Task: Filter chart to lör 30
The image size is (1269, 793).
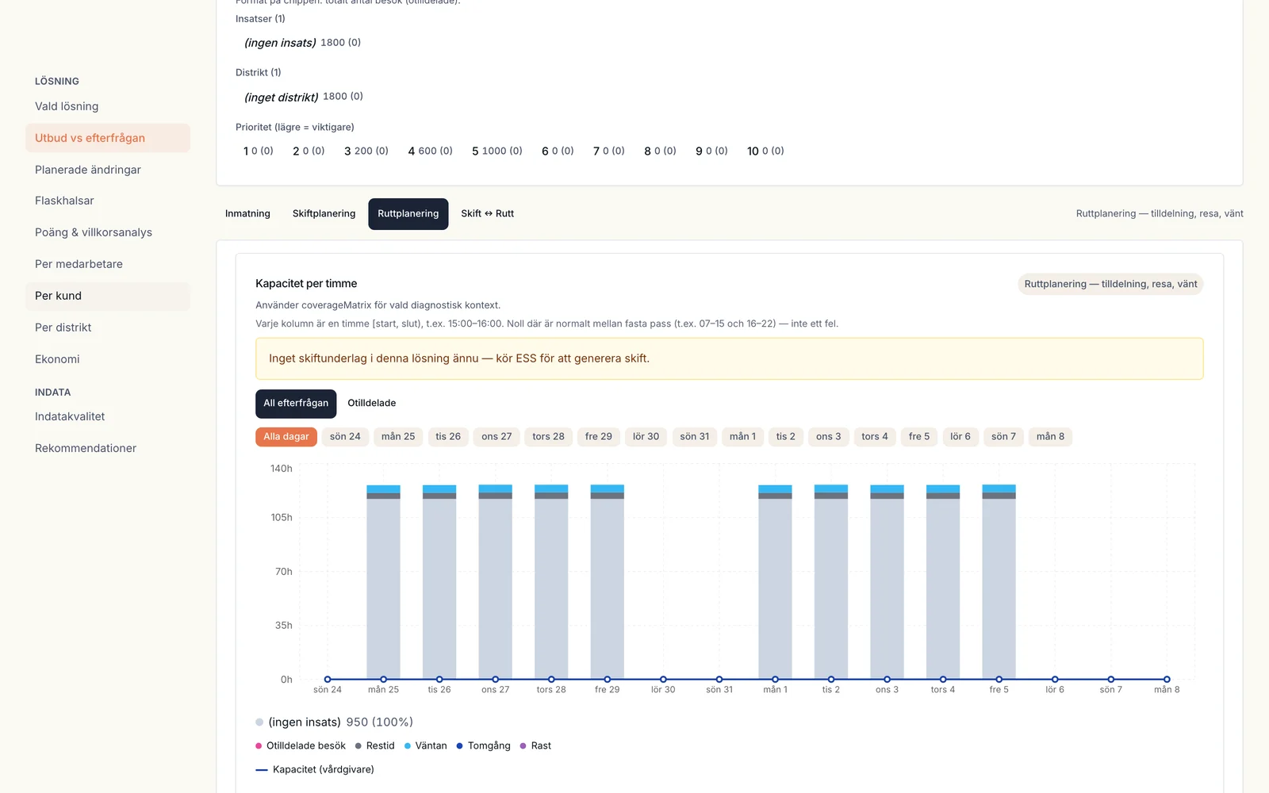Action: point(646,437)
